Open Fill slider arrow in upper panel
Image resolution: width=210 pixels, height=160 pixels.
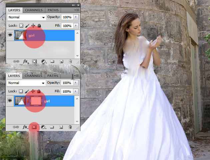tap(76, 26)
